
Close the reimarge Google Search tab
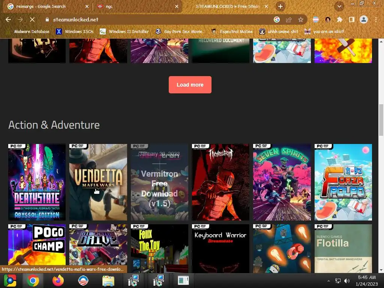point(87,6)
